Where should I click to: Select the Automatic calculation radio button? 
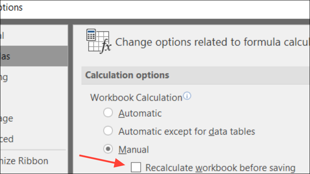click(x=108, y=113)
